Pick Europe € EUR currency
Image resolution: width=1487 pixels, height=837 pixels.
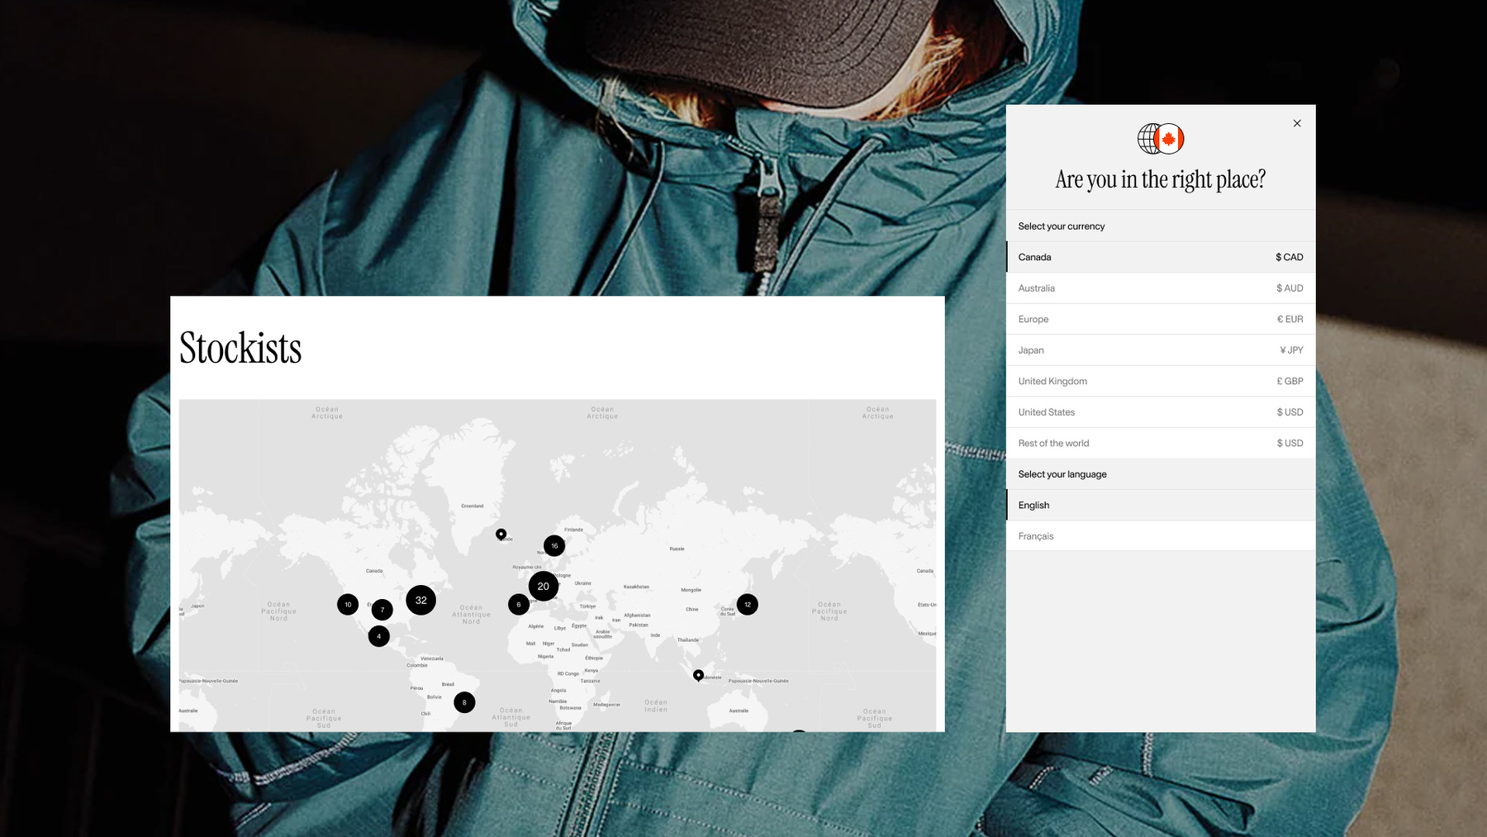point(1160,319)
